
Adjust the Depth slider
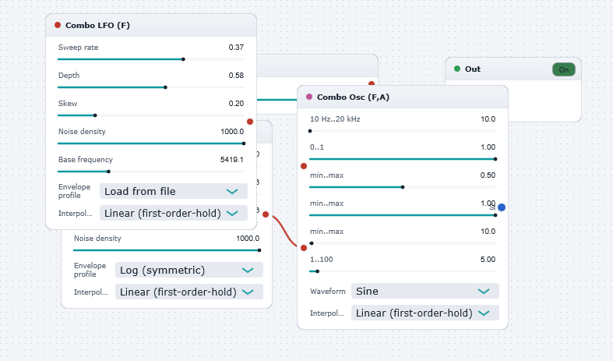(151, 87)
